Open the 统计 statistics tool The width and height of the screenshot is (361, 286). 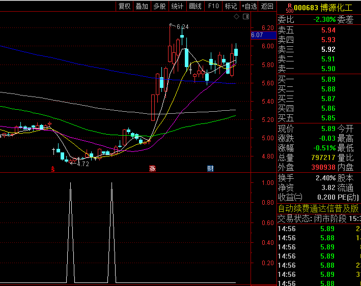[177, 6]
